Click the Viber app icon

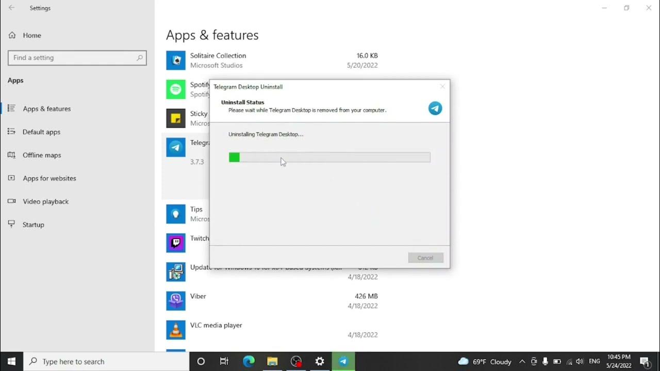click(x=176, y=300)
